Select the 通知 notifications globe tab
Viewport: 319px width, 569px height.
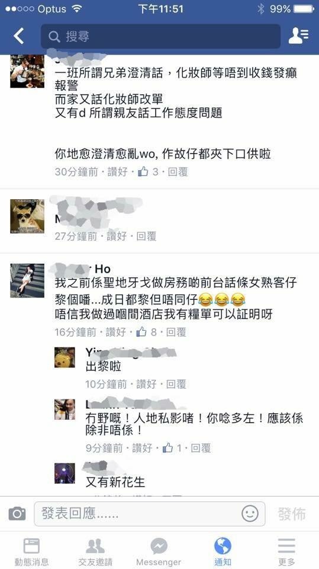point(223,552)
